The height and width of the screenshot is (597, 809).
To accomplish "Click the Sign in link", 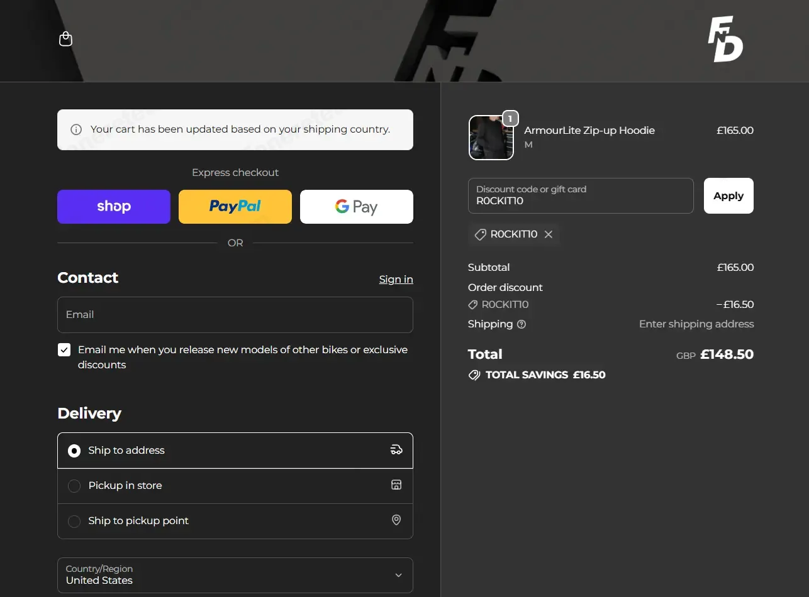I will pos(396,279).
